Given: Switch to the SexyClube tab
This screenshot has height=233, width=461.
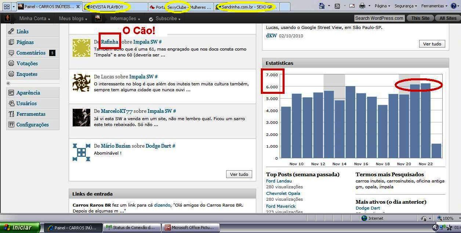Looking at the screenshot, I should point(181,7).
